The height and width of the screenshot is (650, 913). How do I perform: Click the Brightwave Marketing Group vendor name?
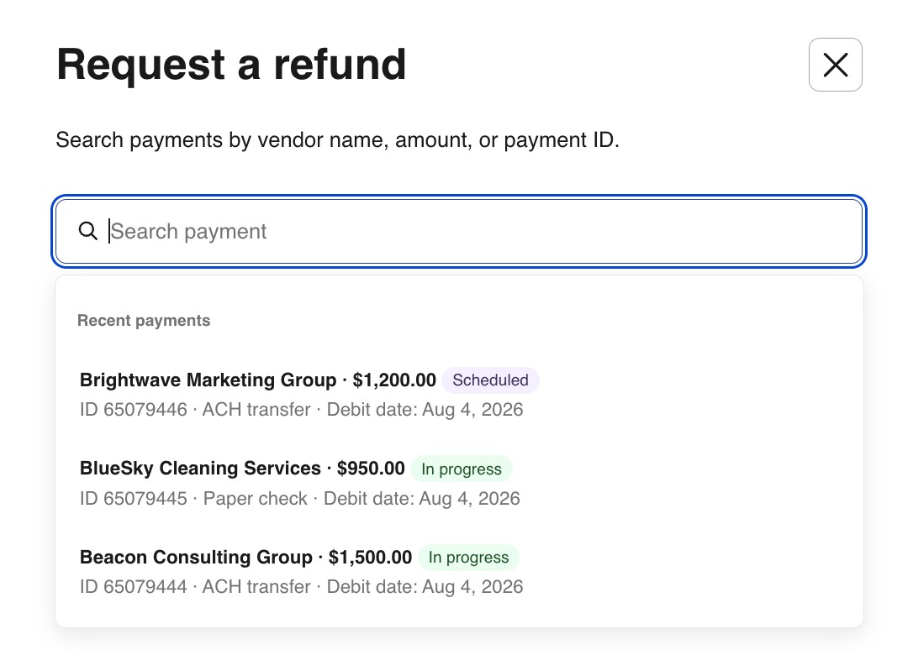[x=208, y=380]
